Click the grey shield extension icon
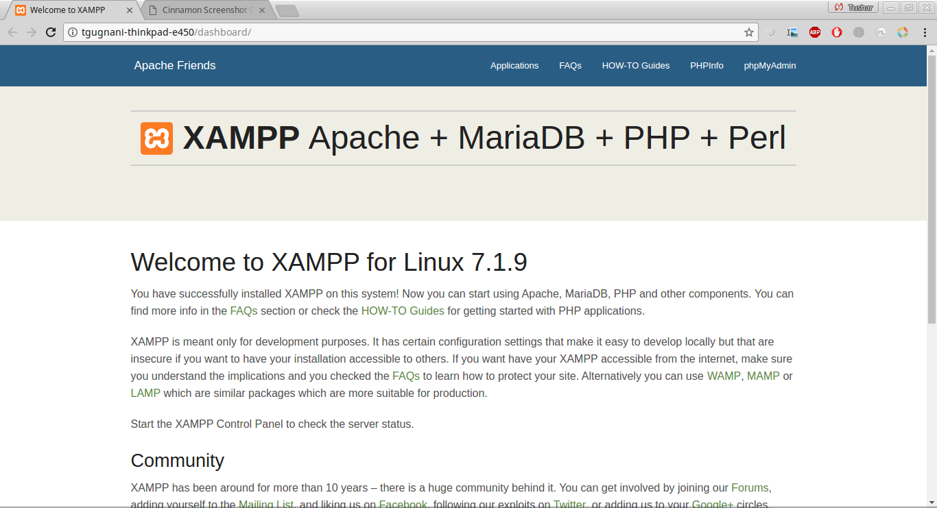The image size is (937, 508). click(771, 32)
